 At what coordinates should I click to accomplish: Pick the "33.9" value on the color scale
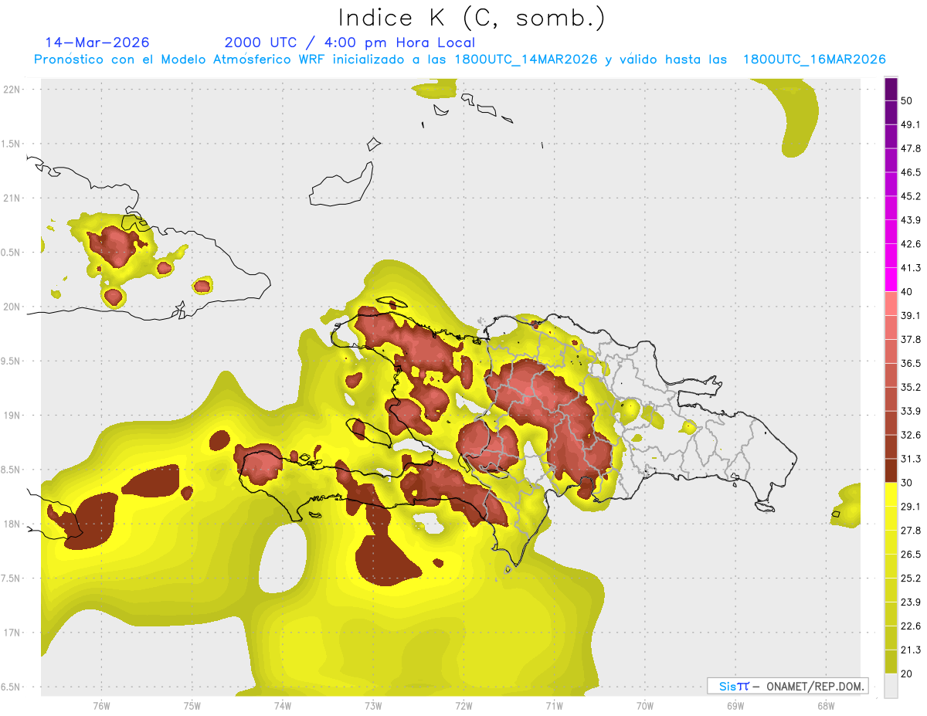(911, 411)
